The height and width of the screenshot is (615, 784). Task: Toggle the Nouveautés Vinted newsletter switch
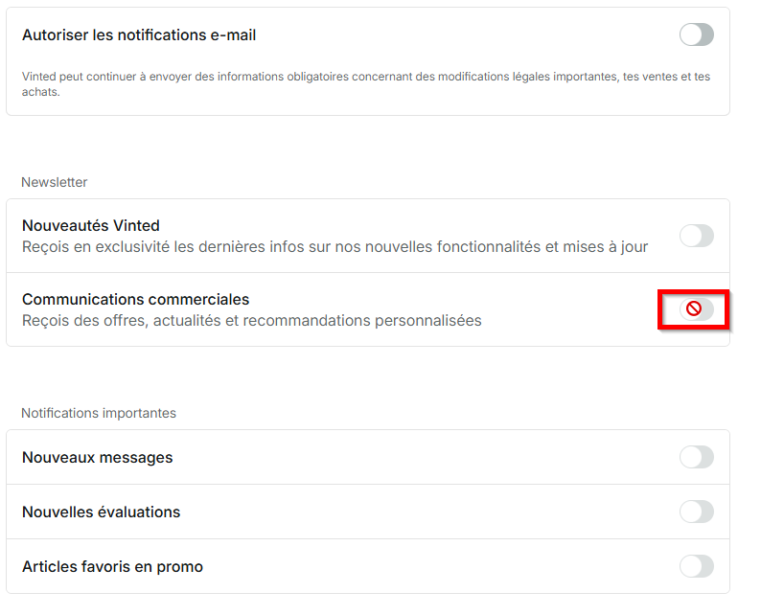tap(697, 236)
